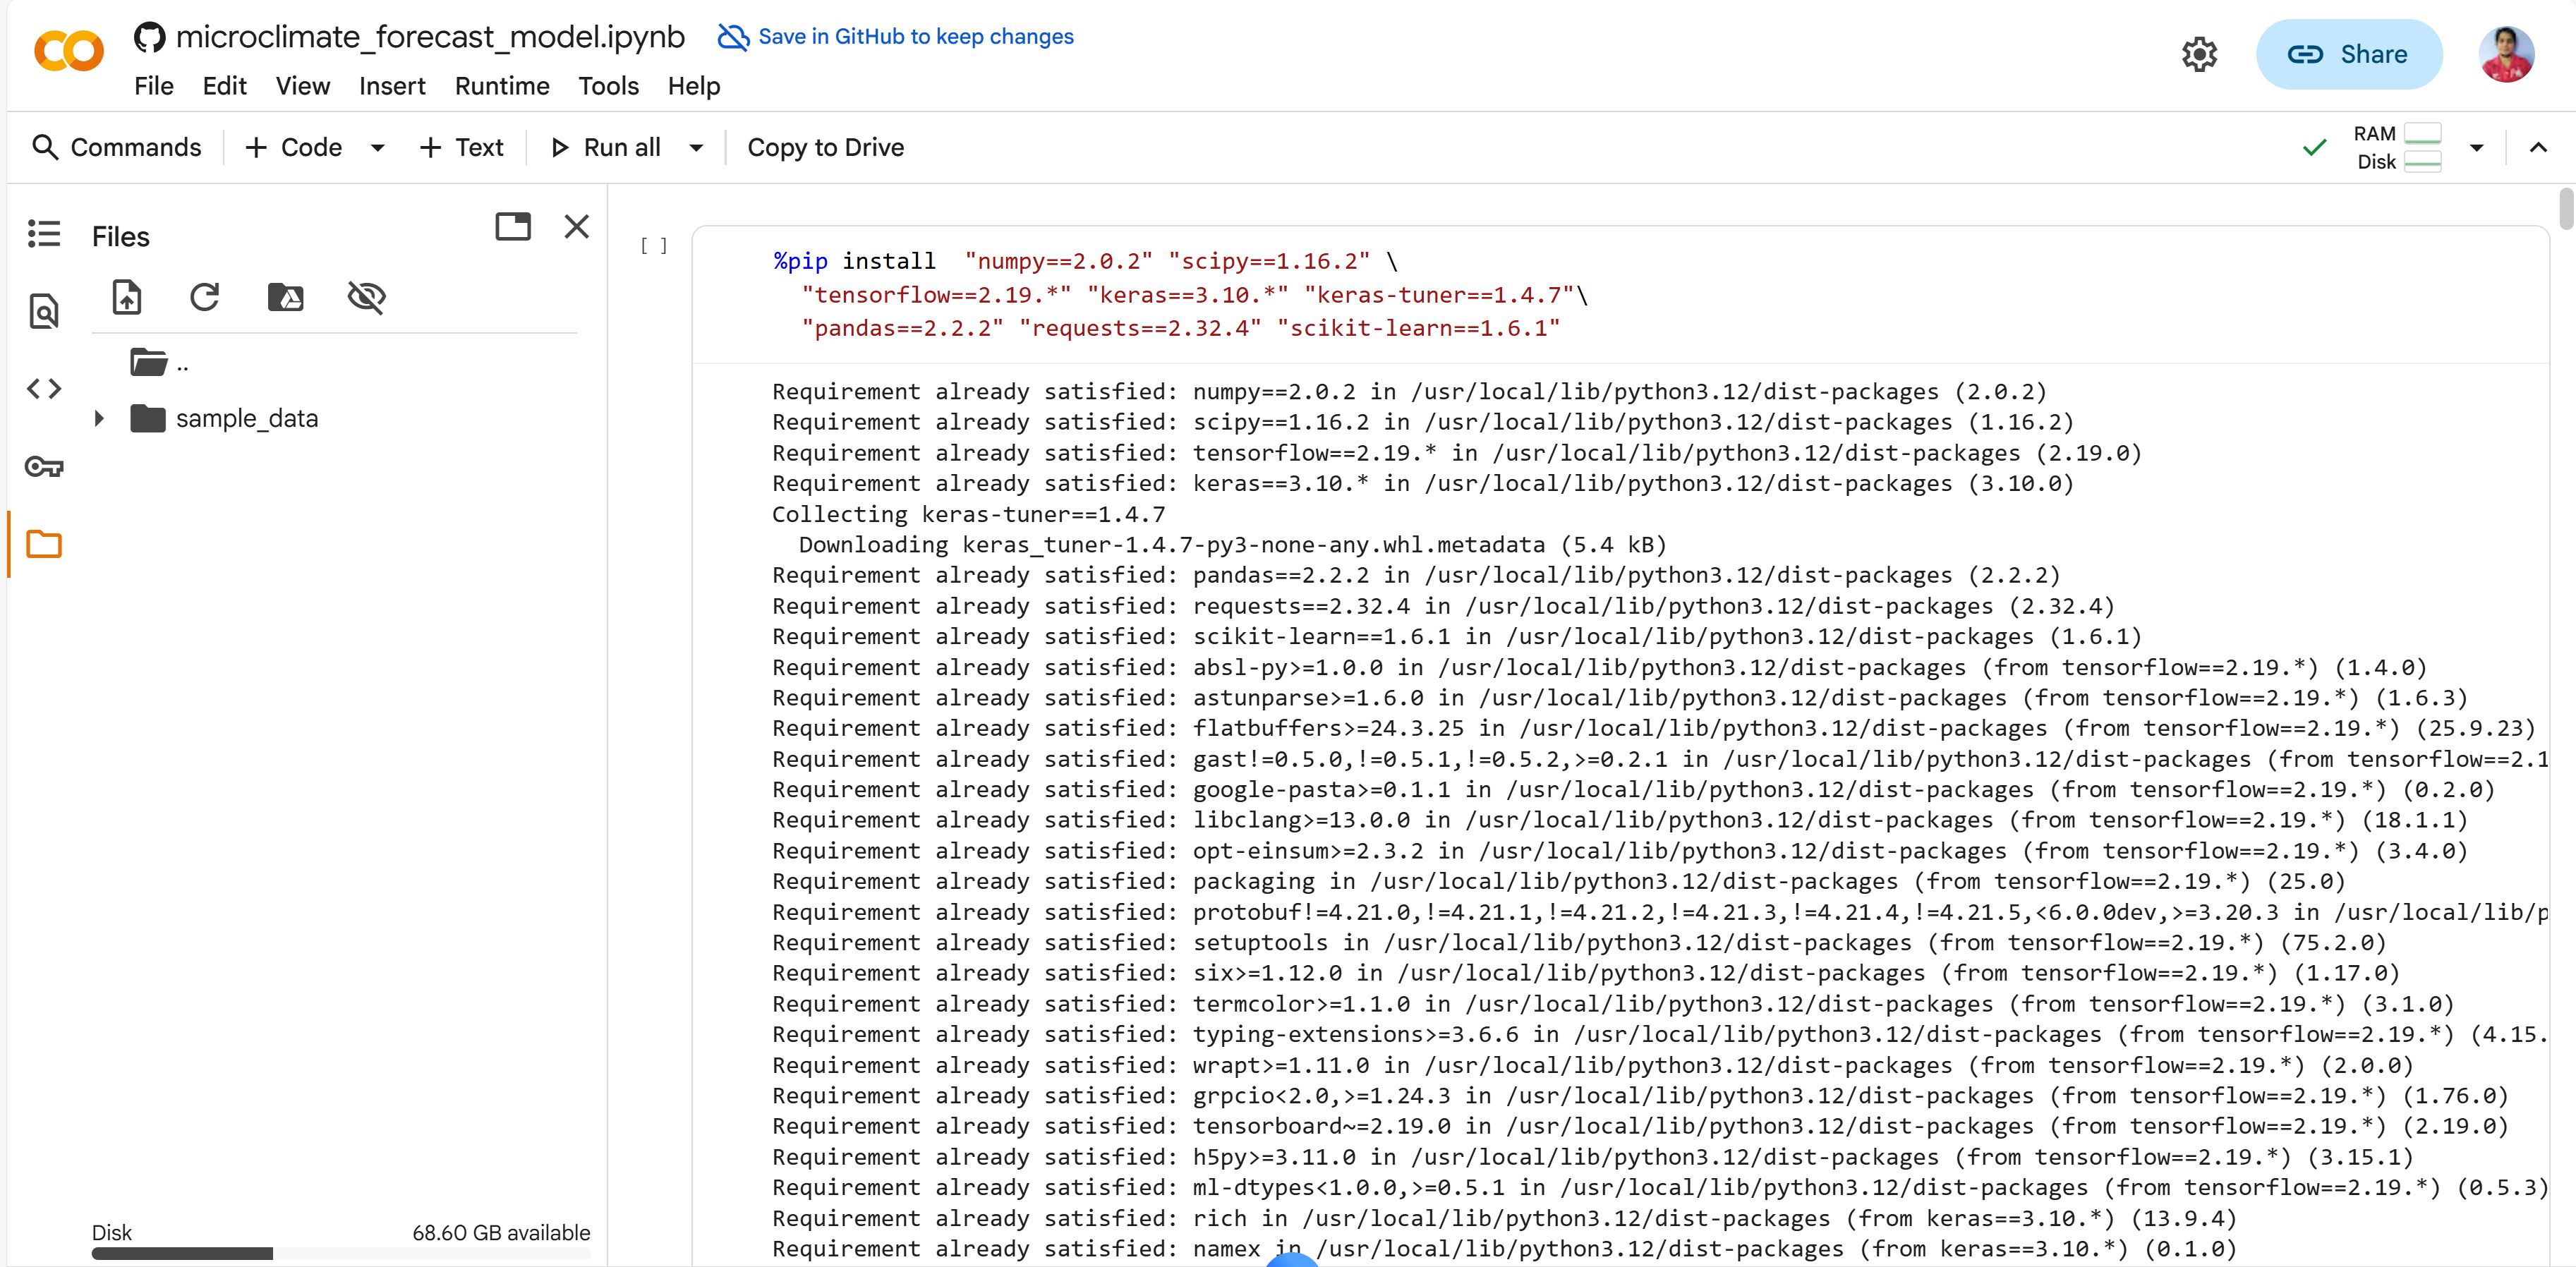Refresh the file browser listing
2576x1267 pixels.
[205, 297]
